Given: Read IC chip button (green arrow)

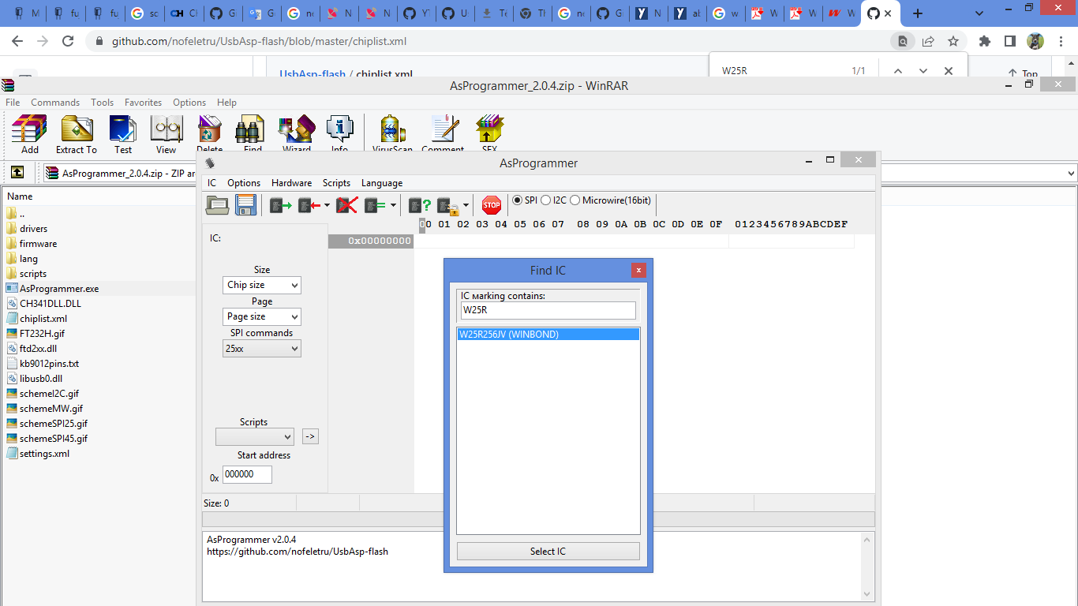Looking at the screenshot, I should coord(280,205).
